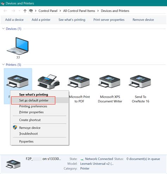Choose See what's printing in context menu

click(39, 94)
